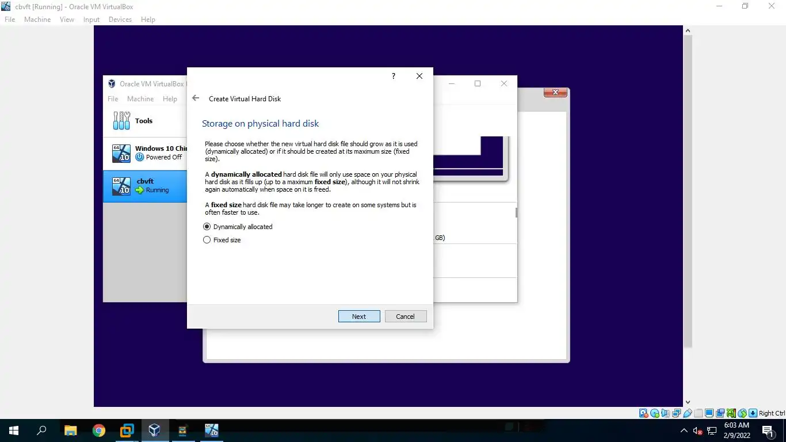The height and width of the screenshot is (442, 786).
Task: Select Dynamically allocated option
Action: (x=238, y=227)
